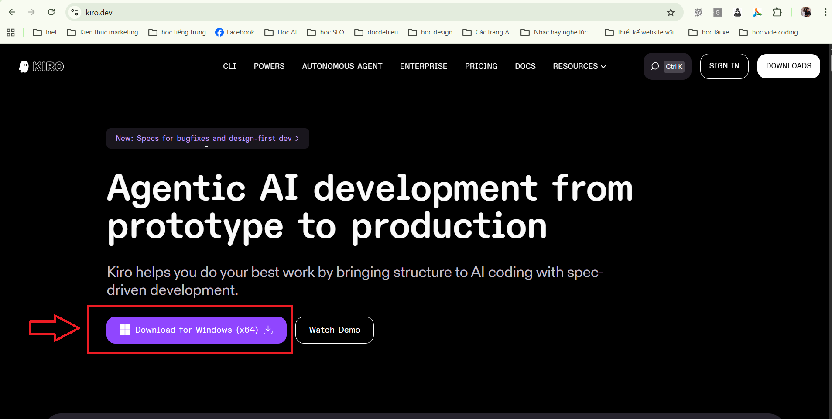Open the học vide coding bookmark folder
This screenshot has width=832, height=419.
pyautogui.click(x=768, y=32)
